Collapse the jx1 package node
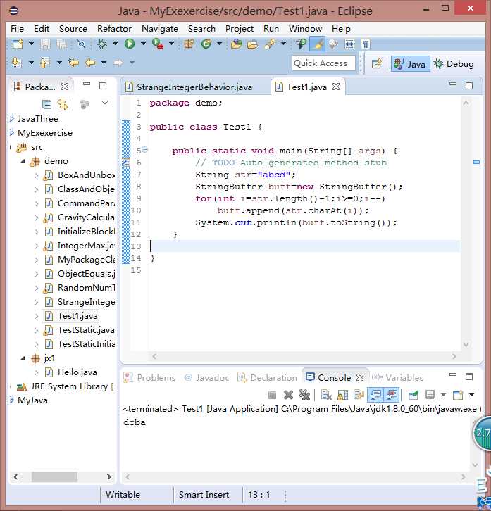The image size is (491, 511). (23, 358)
